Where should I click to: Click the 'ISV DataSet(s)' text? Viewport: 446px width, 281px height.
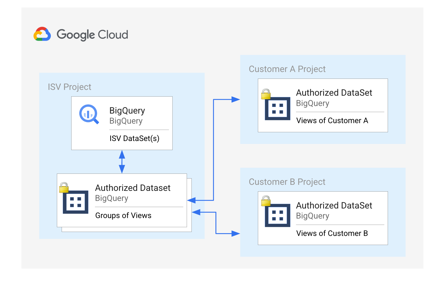coord(134,138)
